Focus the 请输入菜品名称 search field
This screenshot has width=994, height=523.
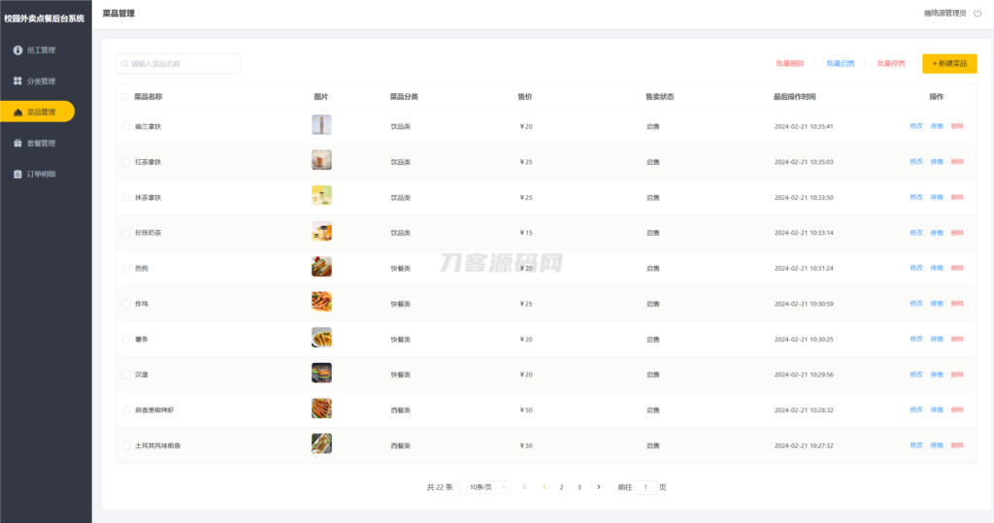tap(182, 64)
